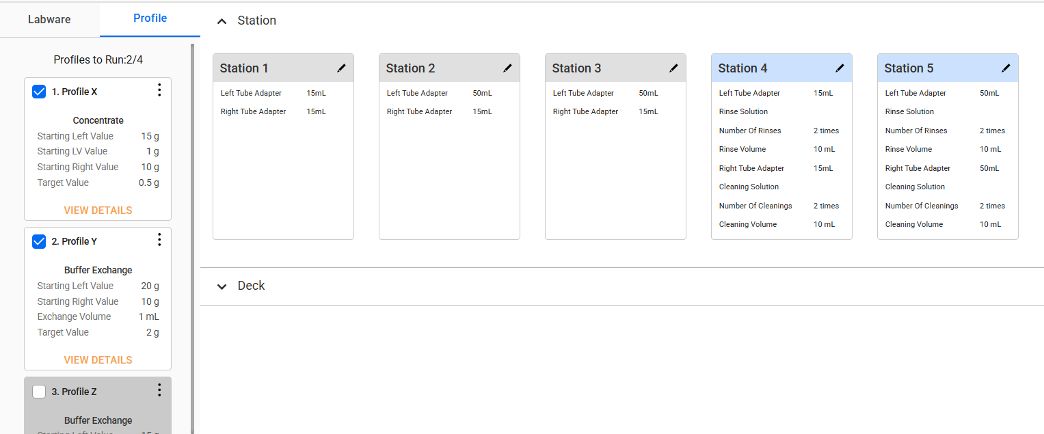Screen dimensions: 1044x434
Task: Open Station 3 edit pencil icon
Action: pos(673,68)
